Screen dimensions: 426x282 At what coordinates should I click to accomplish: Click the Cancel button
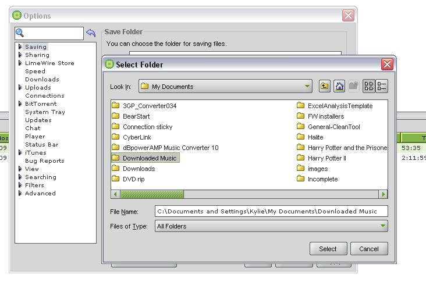[x=369, y=249]
